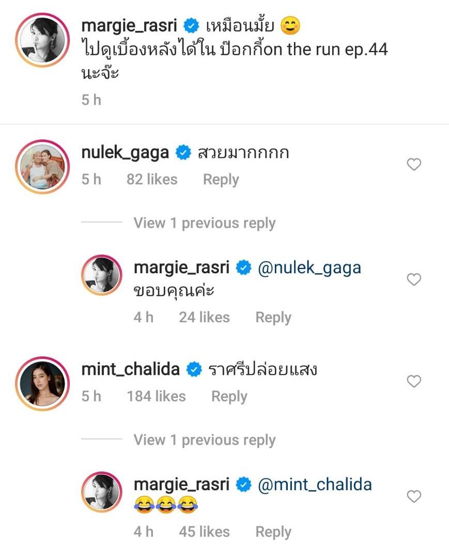The image size is (449, 549).
Task: Expand previous reply under nulek_gaga's comment
Action: click(204, 223)
